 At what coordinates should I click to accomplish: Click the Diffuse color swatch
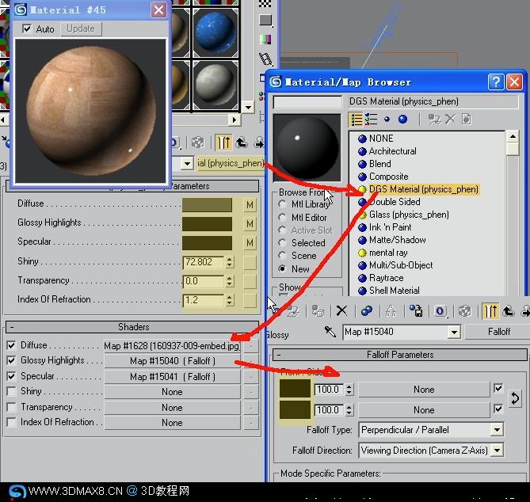[x=207, y=205]
